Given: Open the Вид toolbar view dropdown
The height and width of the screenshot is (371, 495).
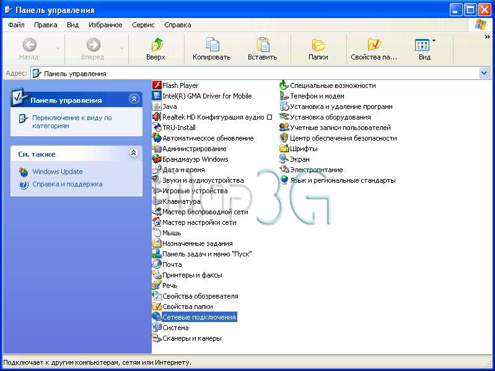Looking at the screenshot, I should click(434, 41).
